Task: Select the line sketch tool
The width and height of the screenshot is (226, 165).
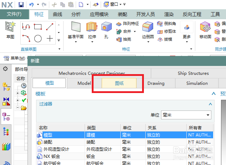Action: pyautogui.click(x=50, y=27)
